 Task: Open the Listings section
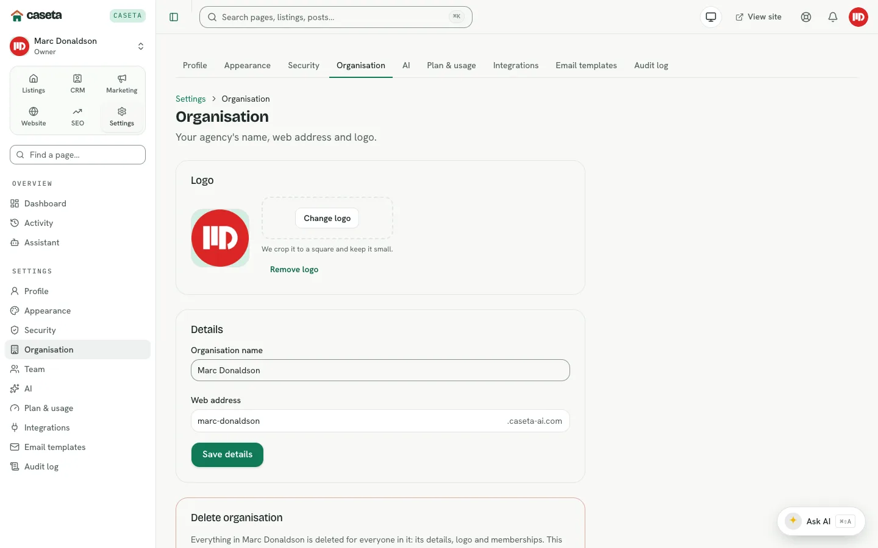coord(34,83)
